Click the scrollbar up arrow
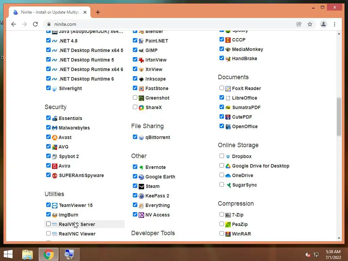 coord(339,34)
